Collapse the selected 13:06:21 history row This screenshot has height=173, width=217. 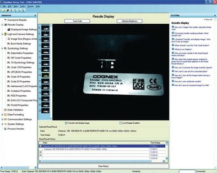tap(40, 146)
